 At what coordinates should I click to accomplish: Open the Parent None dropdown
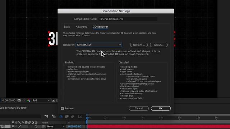point(55,126)
